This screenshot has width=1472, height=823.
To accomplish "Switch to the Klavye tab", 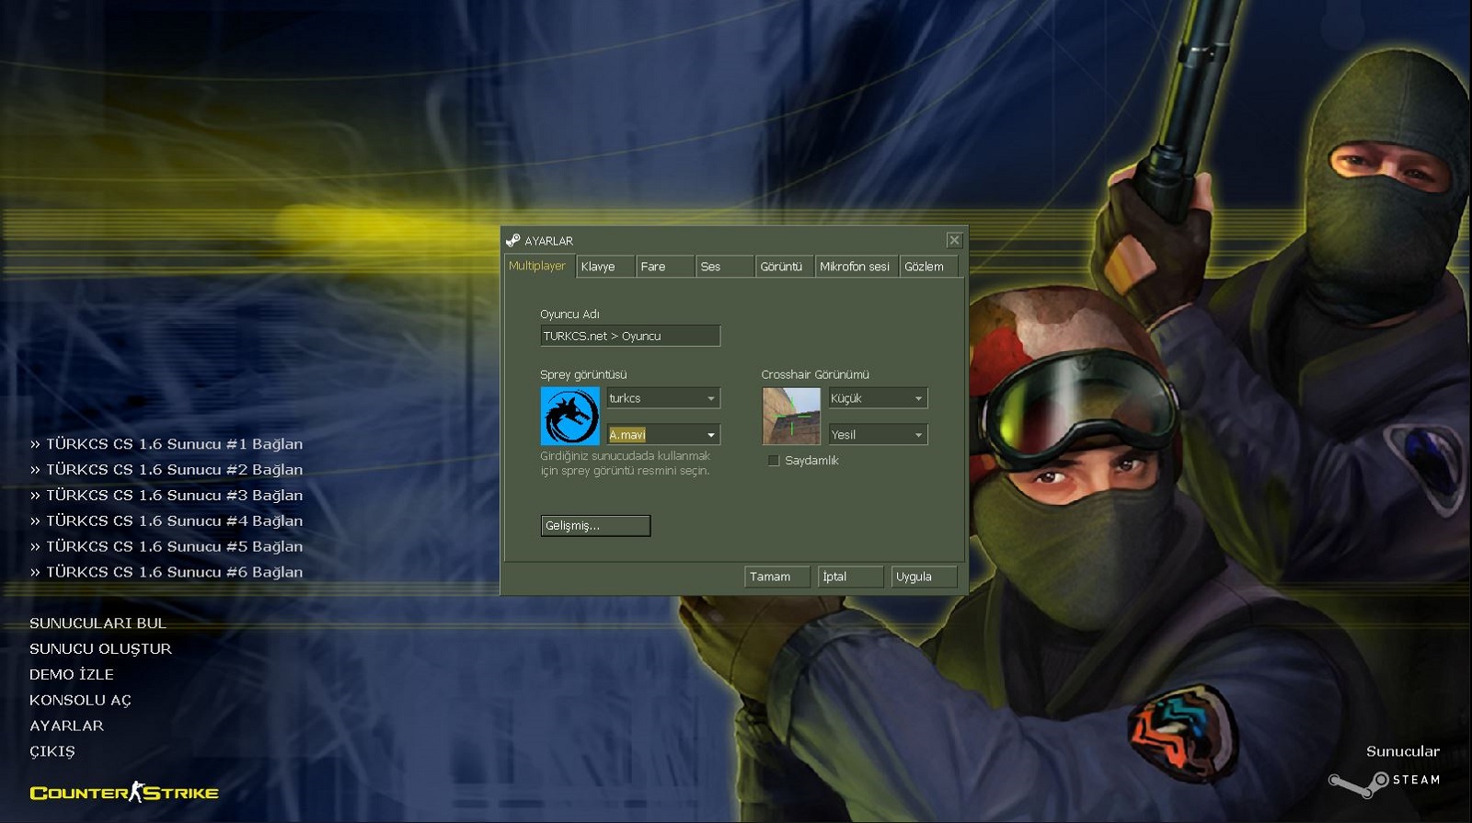I will [604, 267].
